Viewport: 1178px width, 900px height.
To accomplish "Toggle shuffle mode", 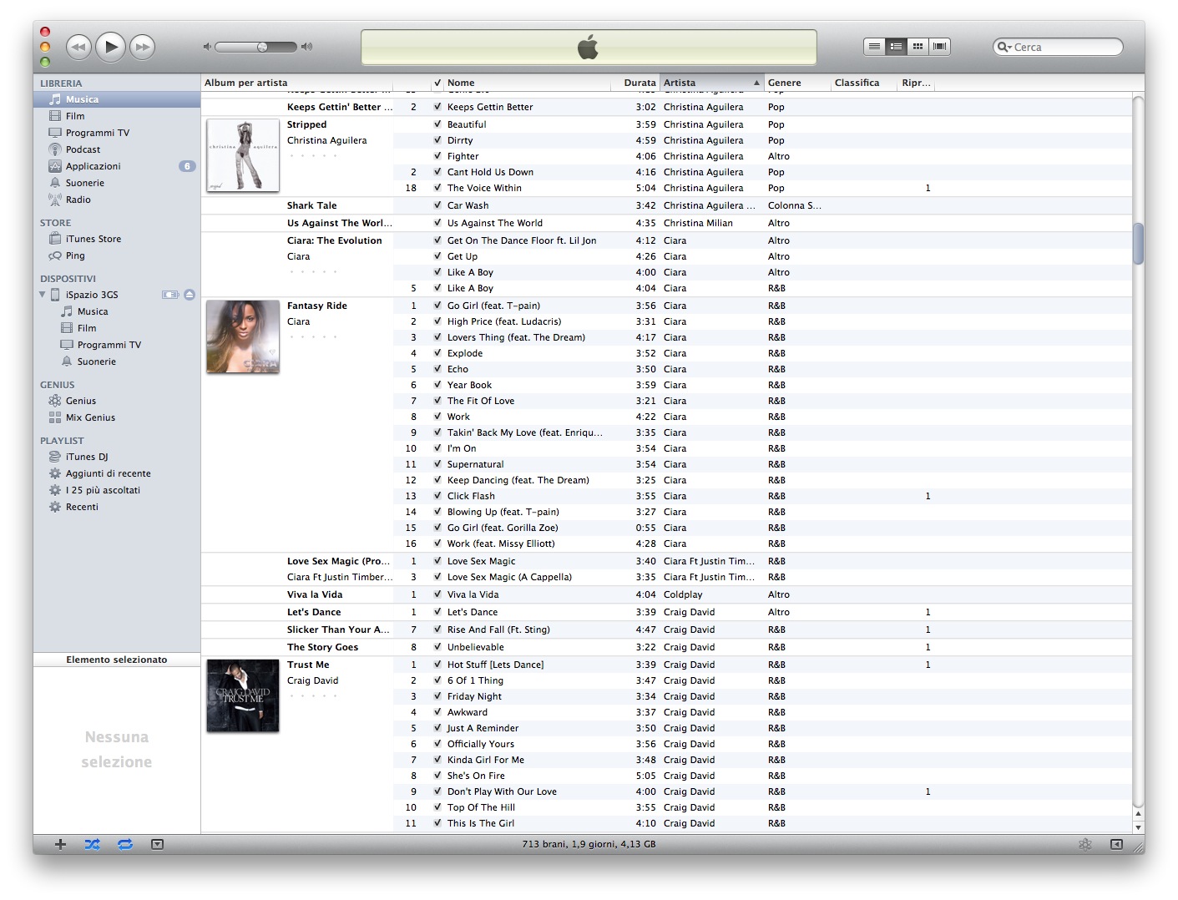I will point(92,844).
